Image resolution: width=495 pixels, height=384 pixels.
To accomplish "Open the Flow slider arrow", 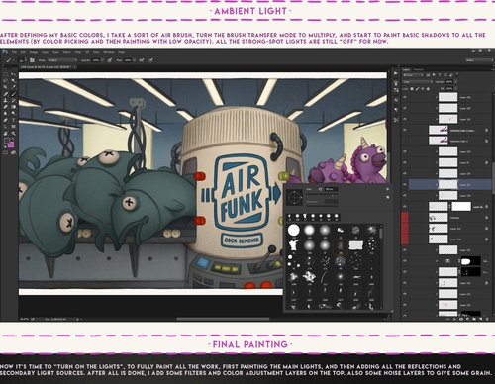I will pyautogui.click(x=135, y=60).
